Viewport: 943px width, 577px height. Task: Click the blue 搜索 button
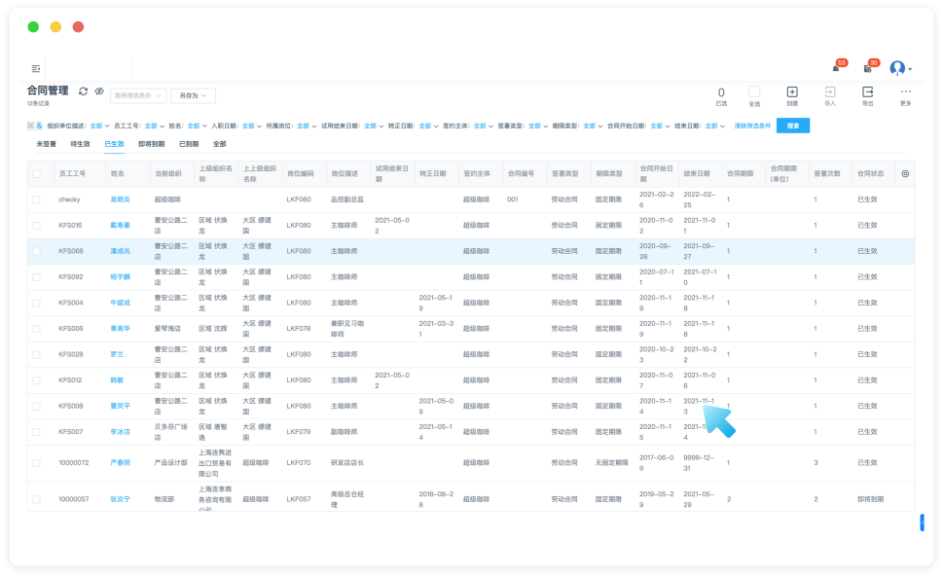[x=792, y=126]
